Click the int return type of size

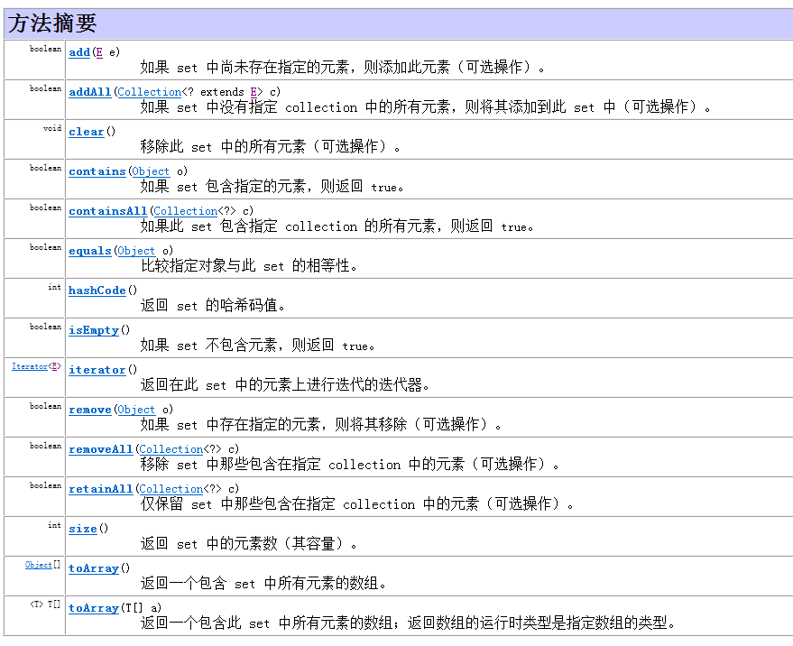coord(55,525)
